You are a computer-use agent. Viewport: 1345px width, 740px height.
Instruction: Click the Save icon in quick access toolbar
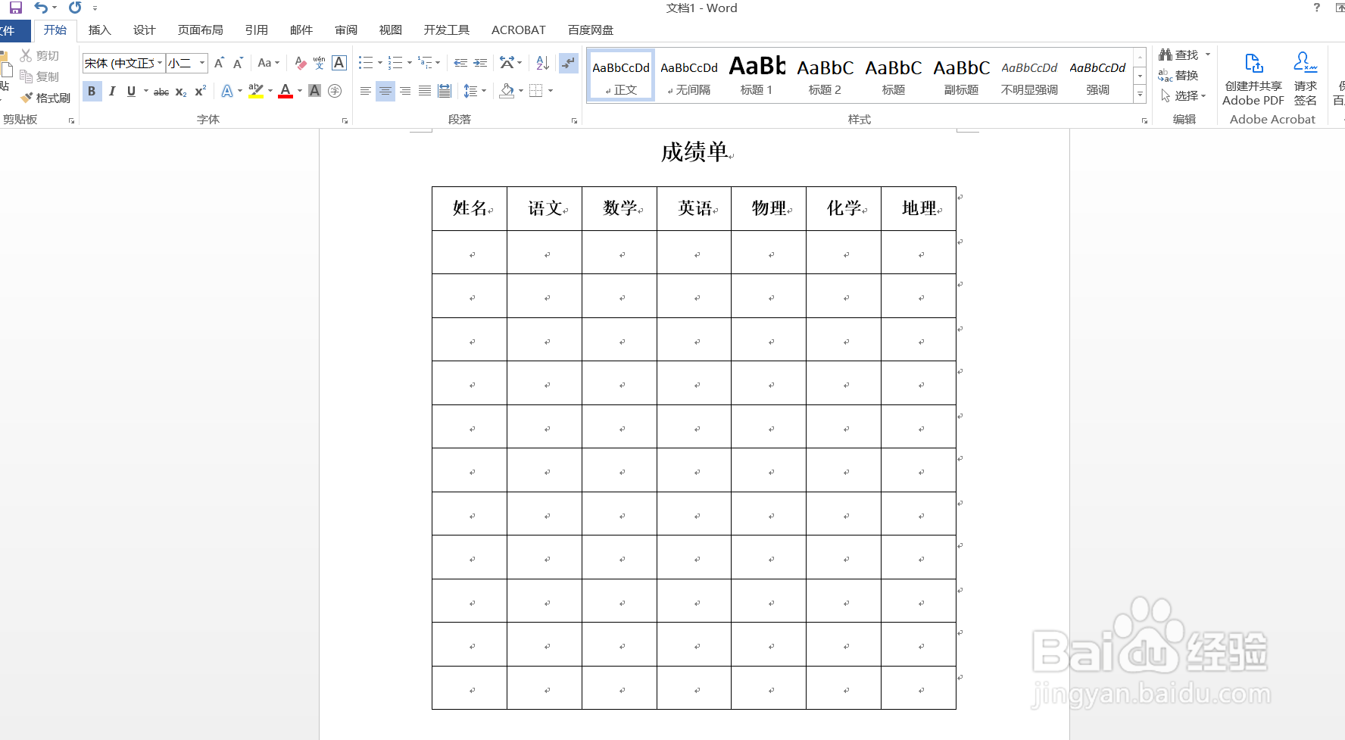point(15,8)
